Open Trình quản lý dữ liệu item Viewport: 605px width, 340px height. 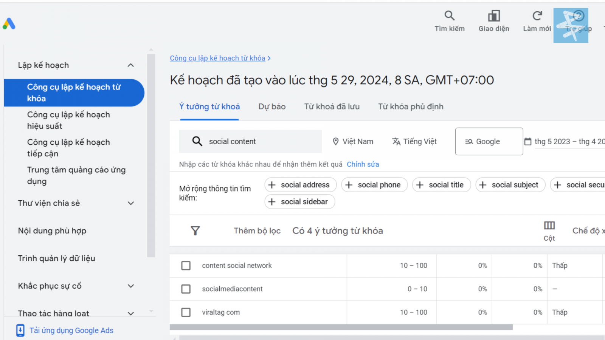pos(56,258)
